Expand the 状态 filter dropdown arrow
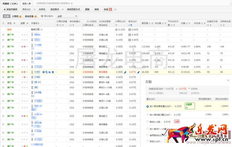Image resolution: width=232 pixels, height=147 pixels. [14, 23]
